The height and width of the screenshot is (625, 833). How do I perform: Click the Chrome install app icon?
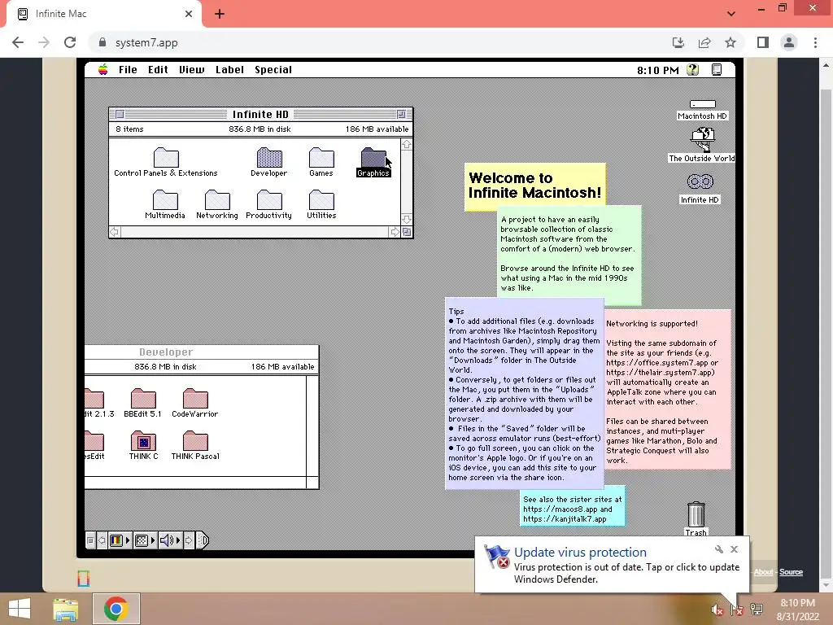pos(678,42)
